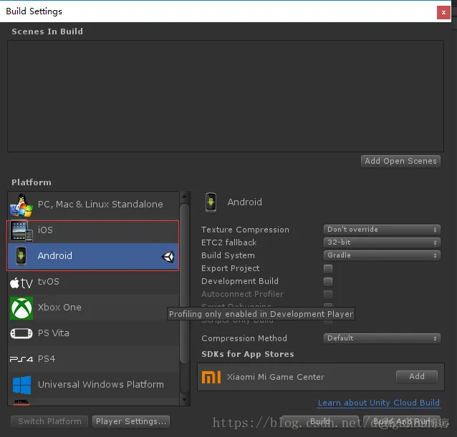The height and width of the screenshot is (437, 457).
Task: Select Universal Windows Platform
Action: [x=93, y=385]
